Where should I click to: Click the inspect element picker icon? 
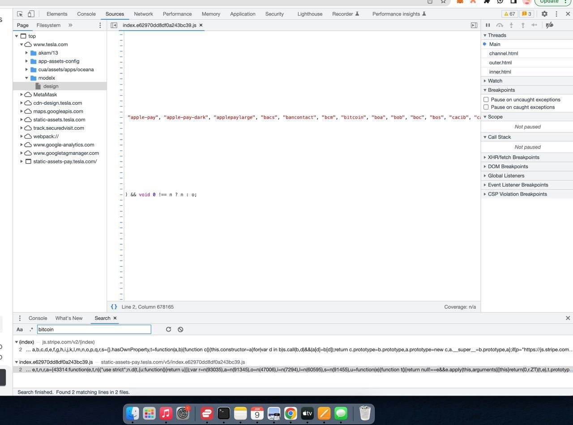tap(20, 14)
